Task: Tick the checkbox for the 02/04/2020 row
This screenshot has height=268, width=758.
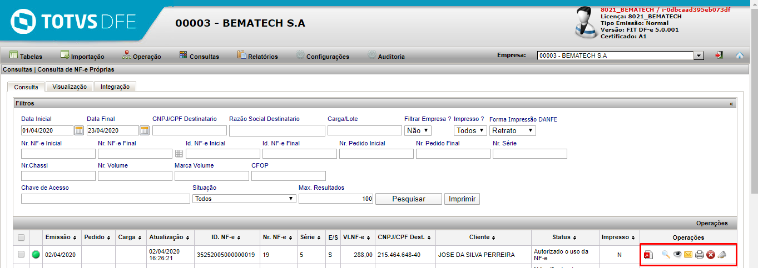Action: point(21,255)
